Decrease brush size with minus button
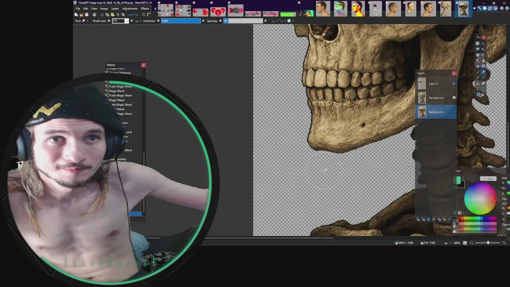The width and height of the screenshot is (510, 287). (x=109, y=21)
